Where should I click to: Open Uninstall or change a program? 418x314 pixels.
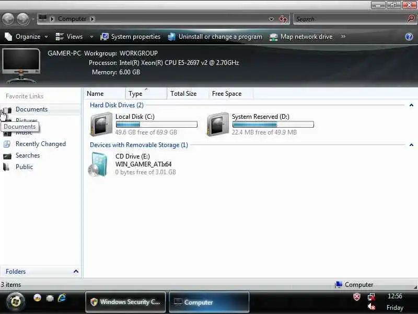[x=215, y=37]
